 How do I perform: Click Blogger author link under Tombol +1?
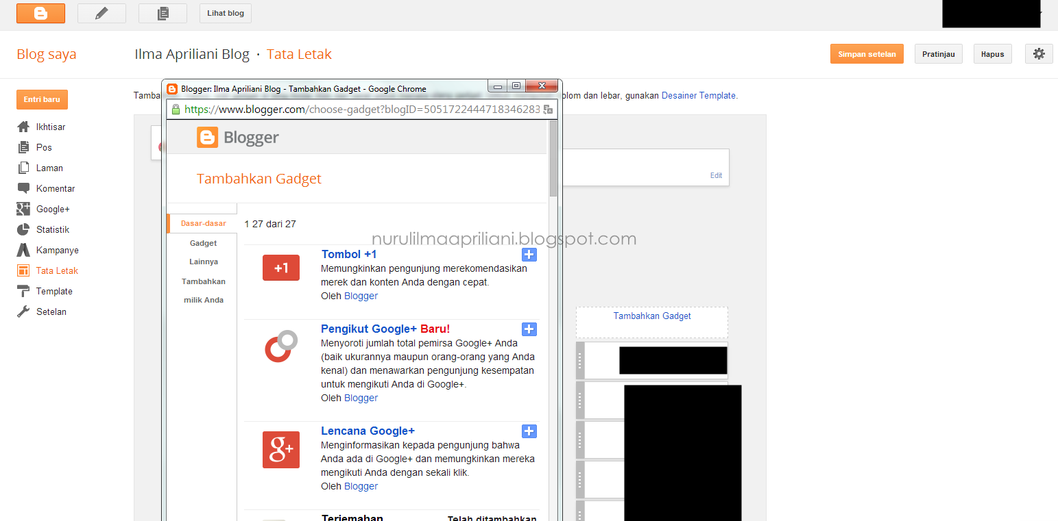(x=361, y=296)
